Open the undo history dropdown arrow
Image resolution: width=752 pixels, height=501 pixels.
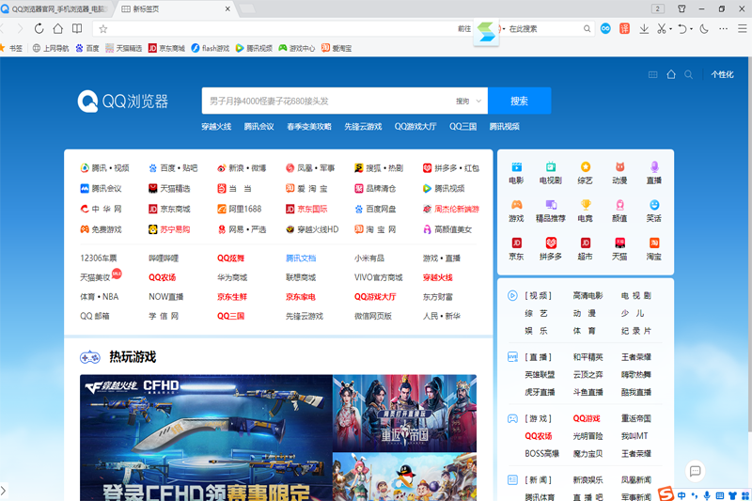691,29
